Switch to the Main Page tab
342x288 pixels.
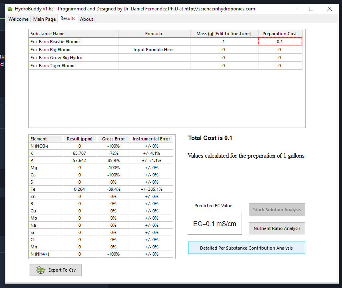pyautogui.click(x=44, y=19)
